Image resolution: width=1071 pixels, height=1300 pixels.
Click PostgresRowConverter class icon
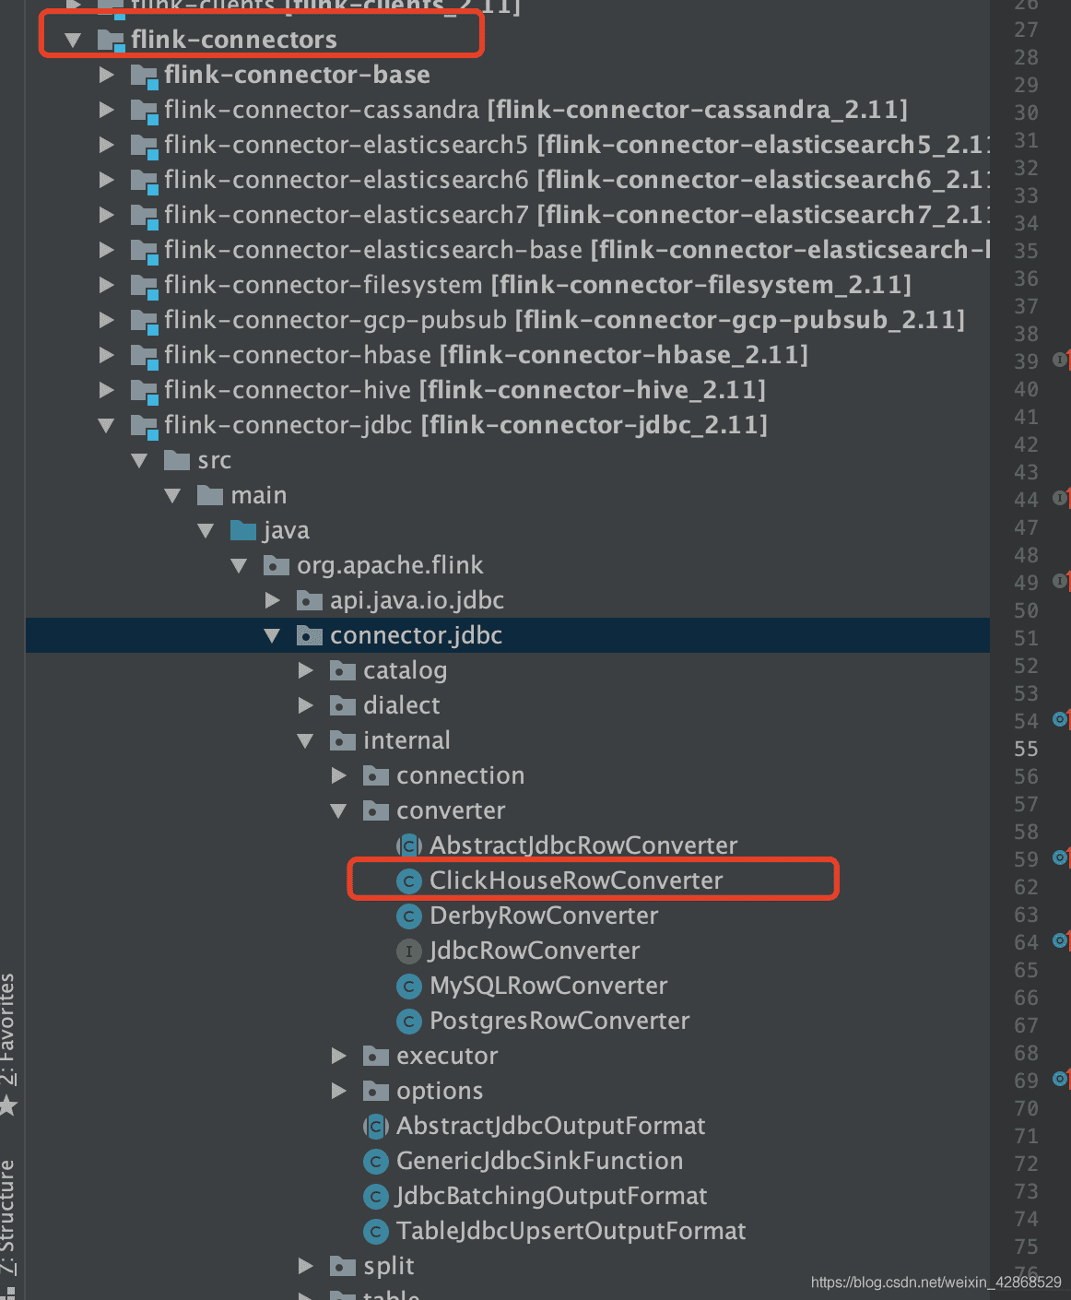point(409,1021)
